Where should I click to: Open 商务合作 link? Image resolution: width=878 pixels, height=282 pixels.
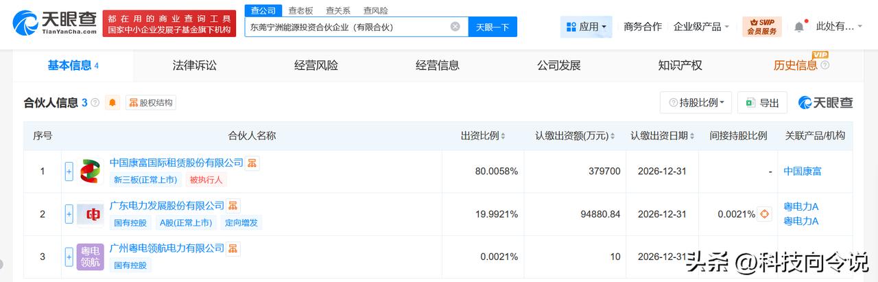(643, 27)
